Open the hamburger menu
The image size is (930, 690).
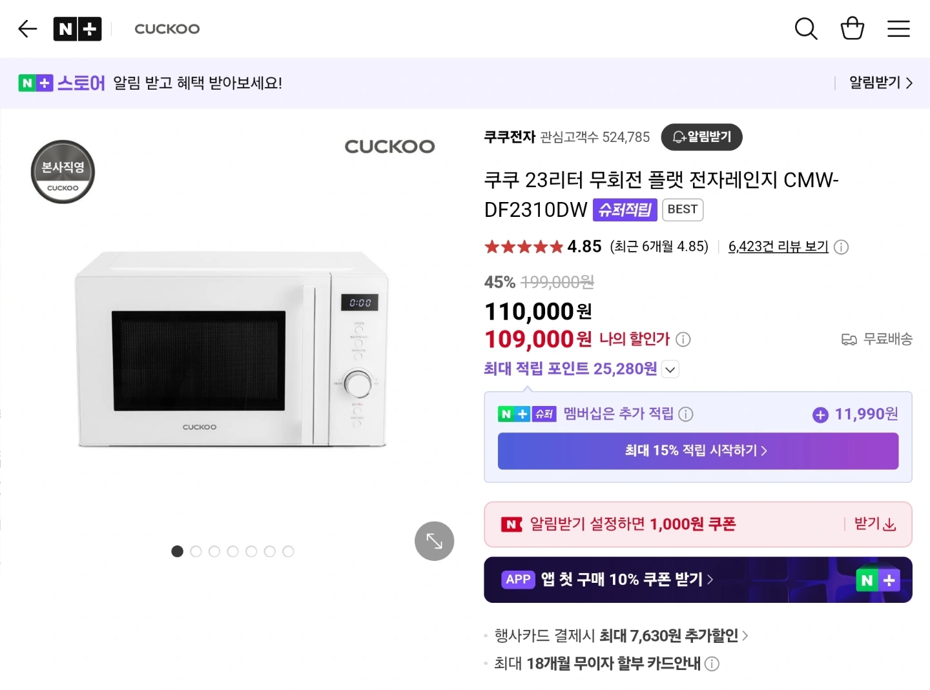pos(898,28)
